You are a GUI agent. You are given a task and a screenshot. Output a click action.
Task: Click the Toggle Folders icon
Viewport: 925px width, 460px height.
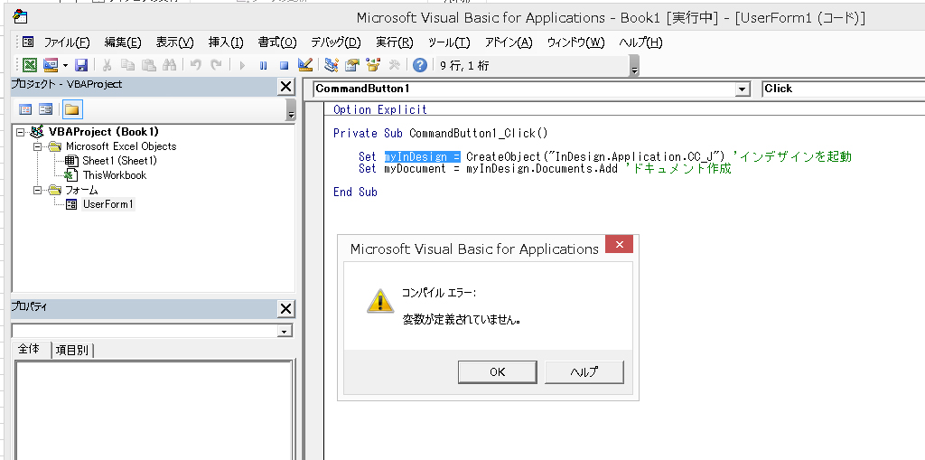pyautogui.click(x=72, y=109)
